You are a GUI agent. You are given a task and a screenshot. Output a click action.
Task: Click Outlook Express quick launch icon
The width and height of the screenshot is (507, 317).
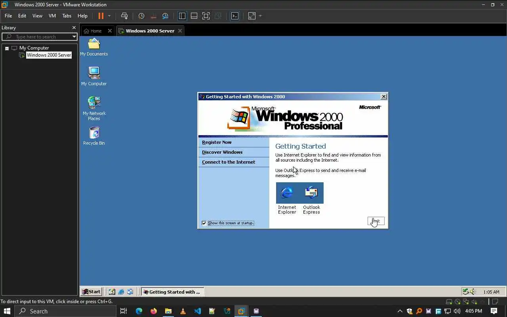pos(130,292)
